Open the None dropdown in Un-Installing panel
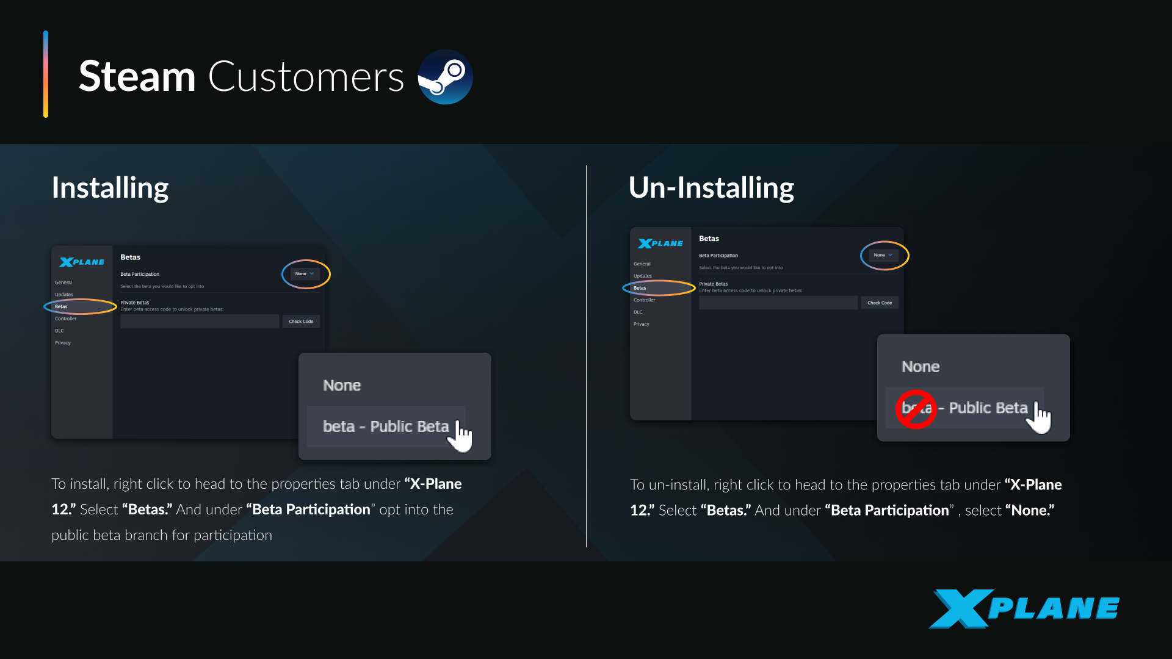Image resolution: width=1172 pixels, height=659 pixels. click(883, 255)
